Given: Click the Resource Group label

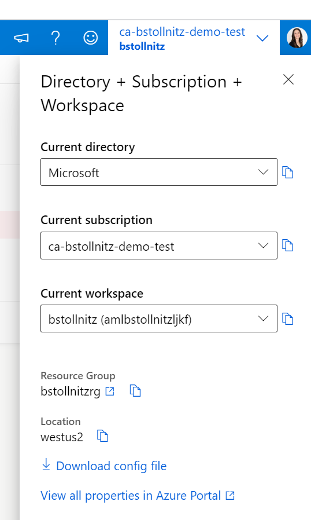Looking at the screenshot, I should tap(78, 376).
